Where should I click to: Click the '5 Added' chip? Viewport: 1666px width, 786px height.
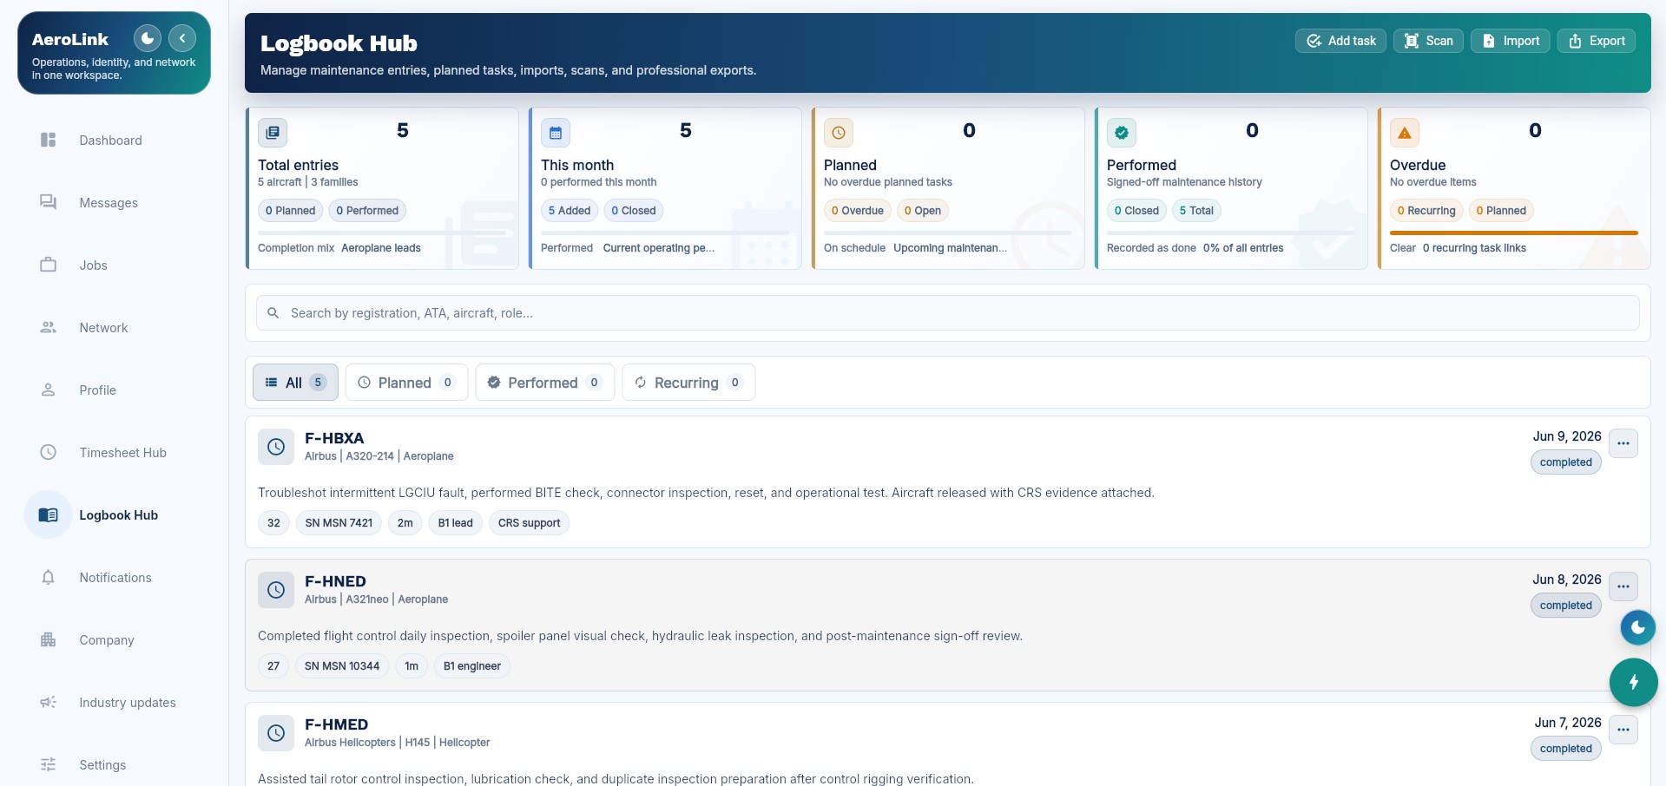tap(570, 211)
